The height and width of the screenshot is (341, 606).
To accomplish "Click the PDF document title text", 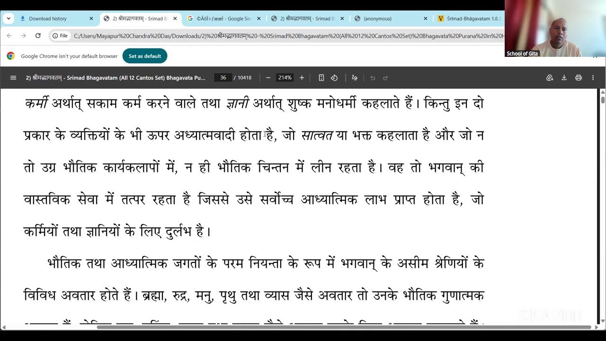I will coord(116,78).
